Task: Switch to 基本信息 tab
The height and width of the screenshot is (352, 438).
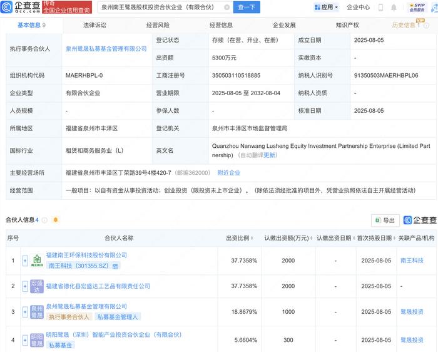Action: tap(31, 25)
